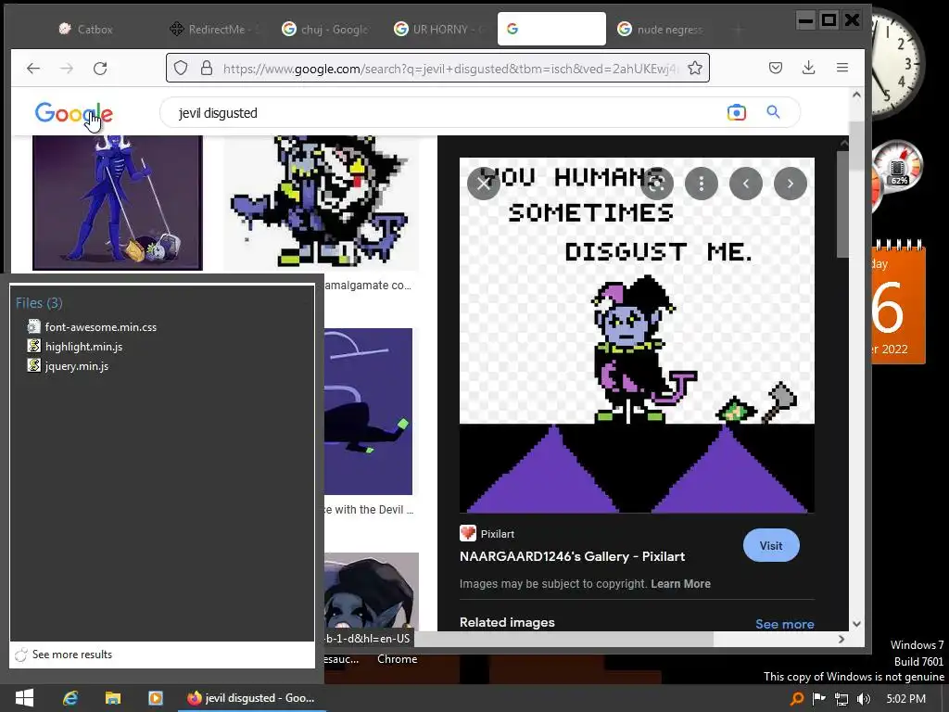Screen dimensions: 949x712
Task: Open the Downloads arrow icon
Action: [x=808, y=68]
